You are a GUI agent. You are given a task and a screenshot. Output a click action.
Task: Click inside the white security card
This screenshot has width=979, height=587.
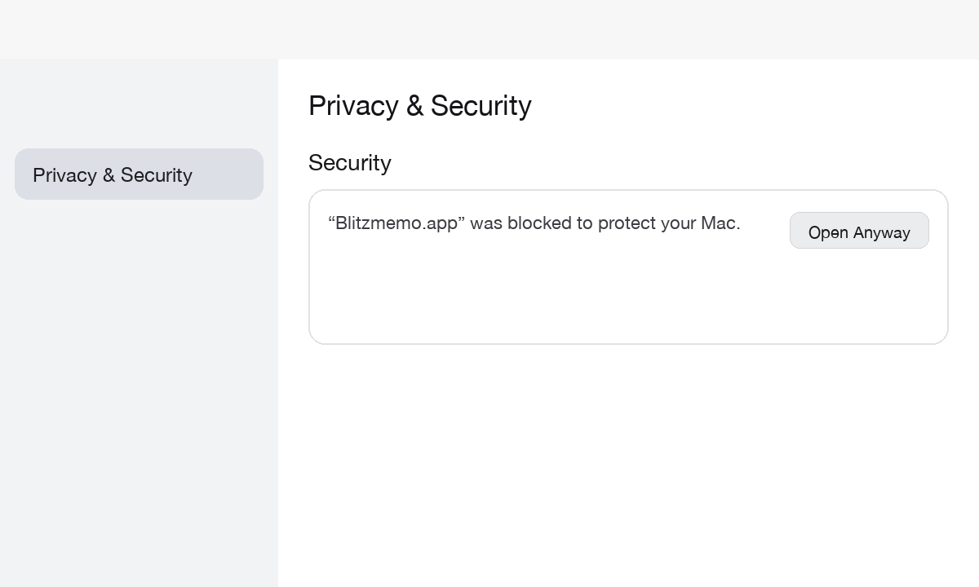[571, 302]
